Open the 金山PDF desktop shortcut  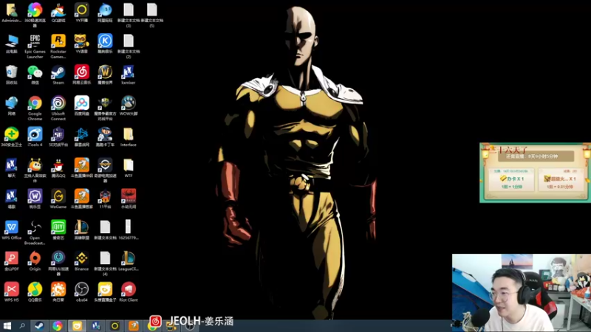pos(11,261)
